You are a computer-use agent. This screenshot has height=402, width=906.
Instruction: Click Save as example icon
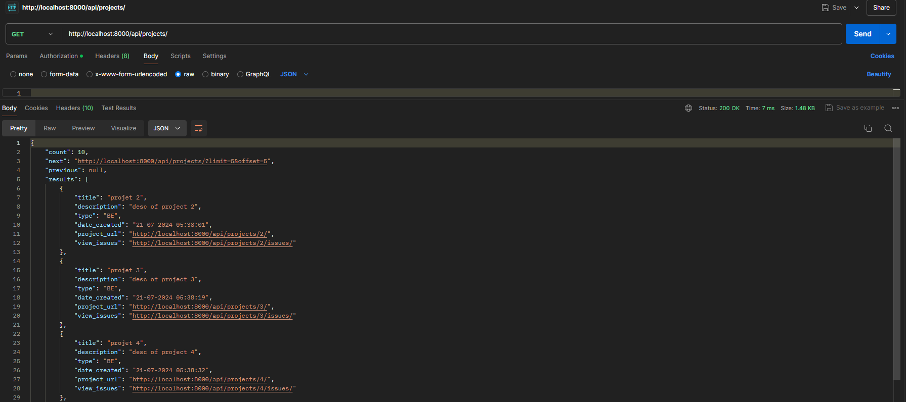(829, 108)
